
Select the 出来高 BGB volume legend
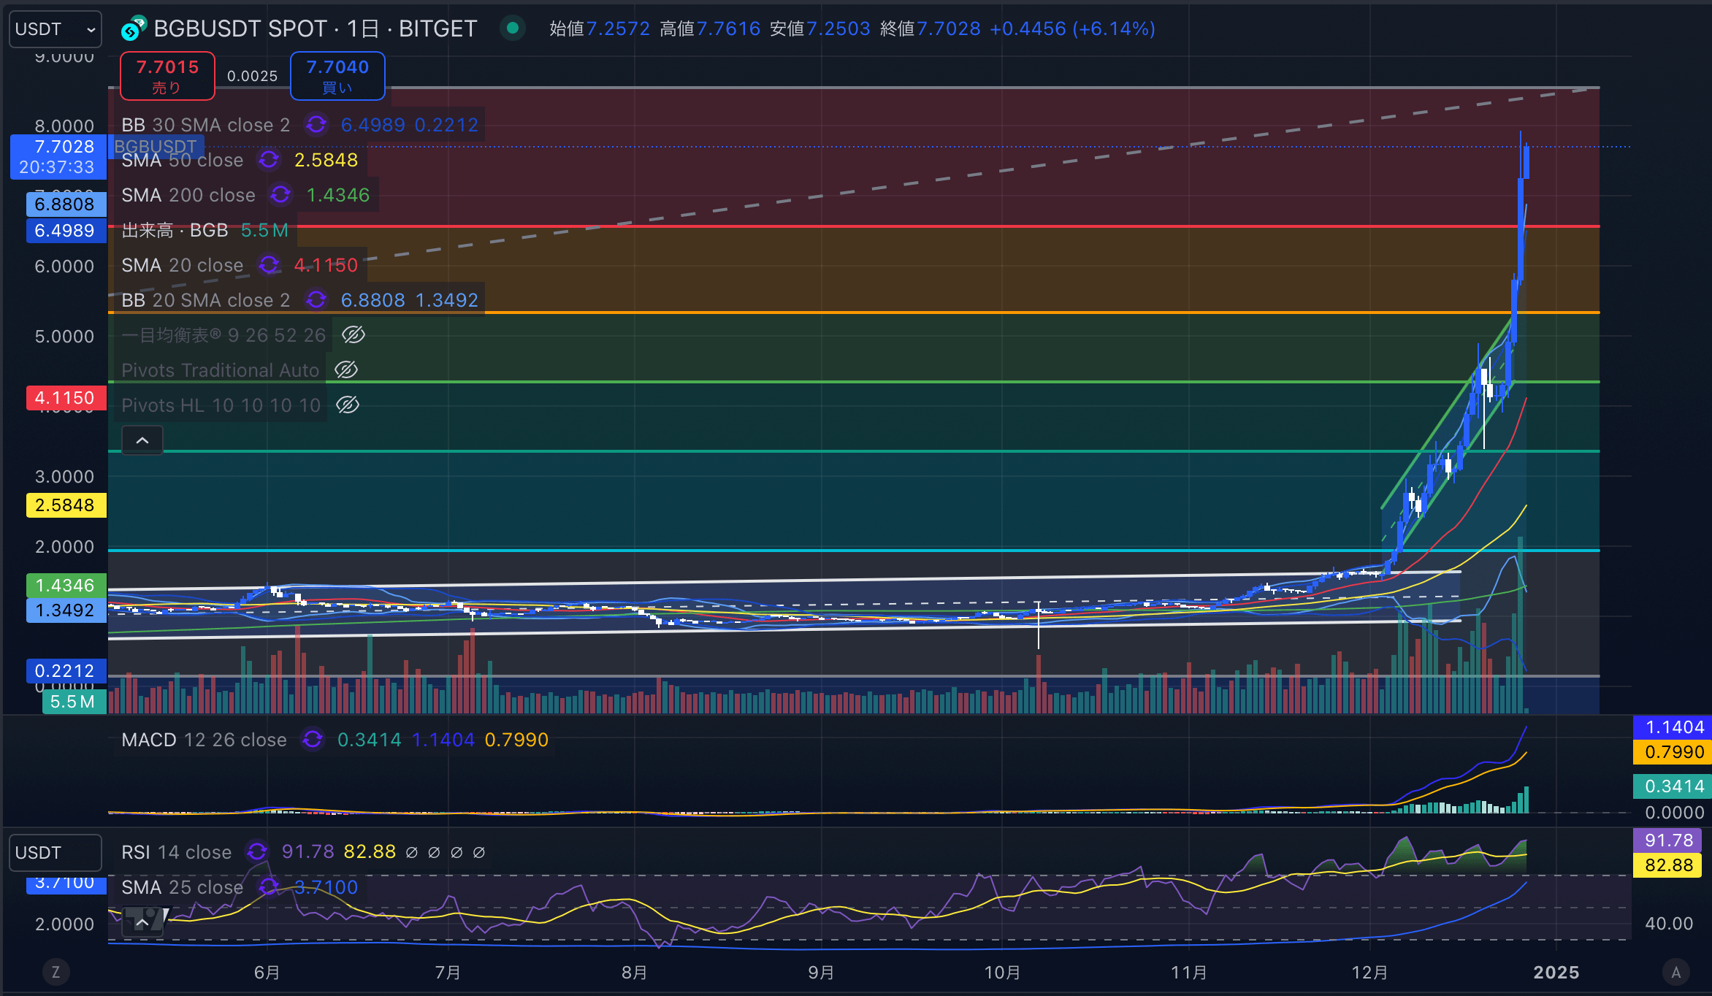tap(175, 230)
